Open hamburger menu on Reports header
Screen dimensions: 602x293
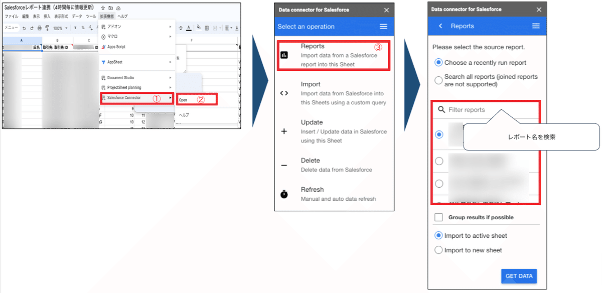(536, 26)
